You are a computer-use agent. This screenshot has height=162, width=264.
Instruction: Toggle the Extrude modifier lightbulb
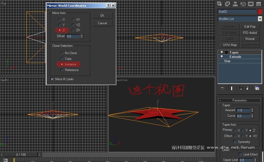(221, 57)
